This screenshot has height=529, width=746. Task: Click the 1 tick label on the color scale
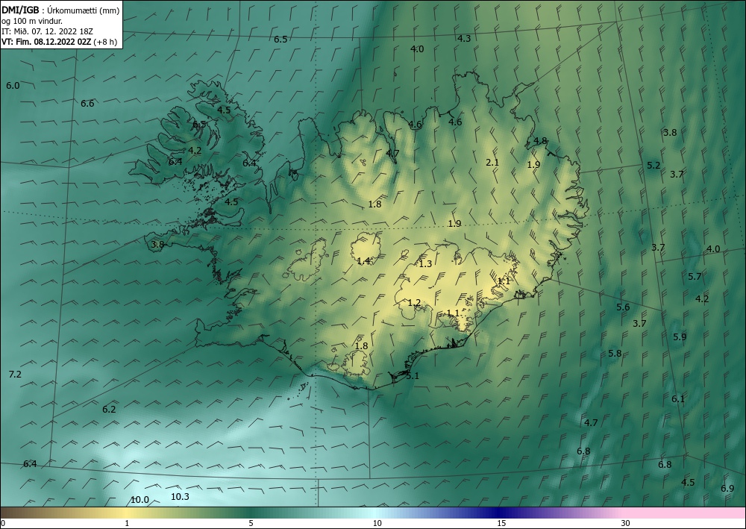coord(127,524)
